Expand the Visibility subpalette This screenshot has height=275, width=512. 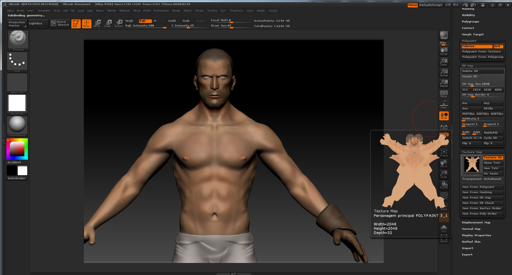468,15
